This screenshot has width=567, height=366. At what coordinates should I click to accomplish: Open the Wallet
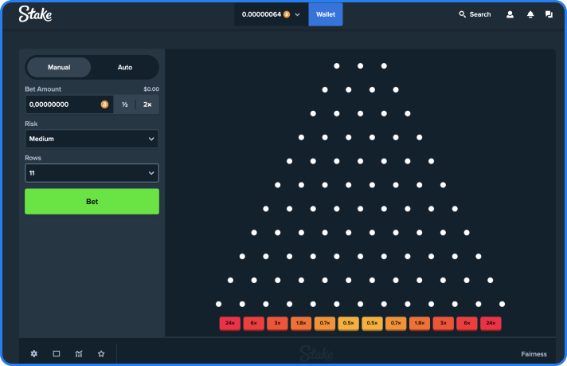coord(326,14)
